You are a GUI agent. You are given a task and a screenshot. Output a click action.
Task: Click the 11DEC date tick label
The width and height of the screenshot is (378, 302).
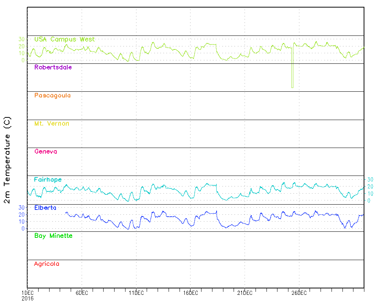136,293
